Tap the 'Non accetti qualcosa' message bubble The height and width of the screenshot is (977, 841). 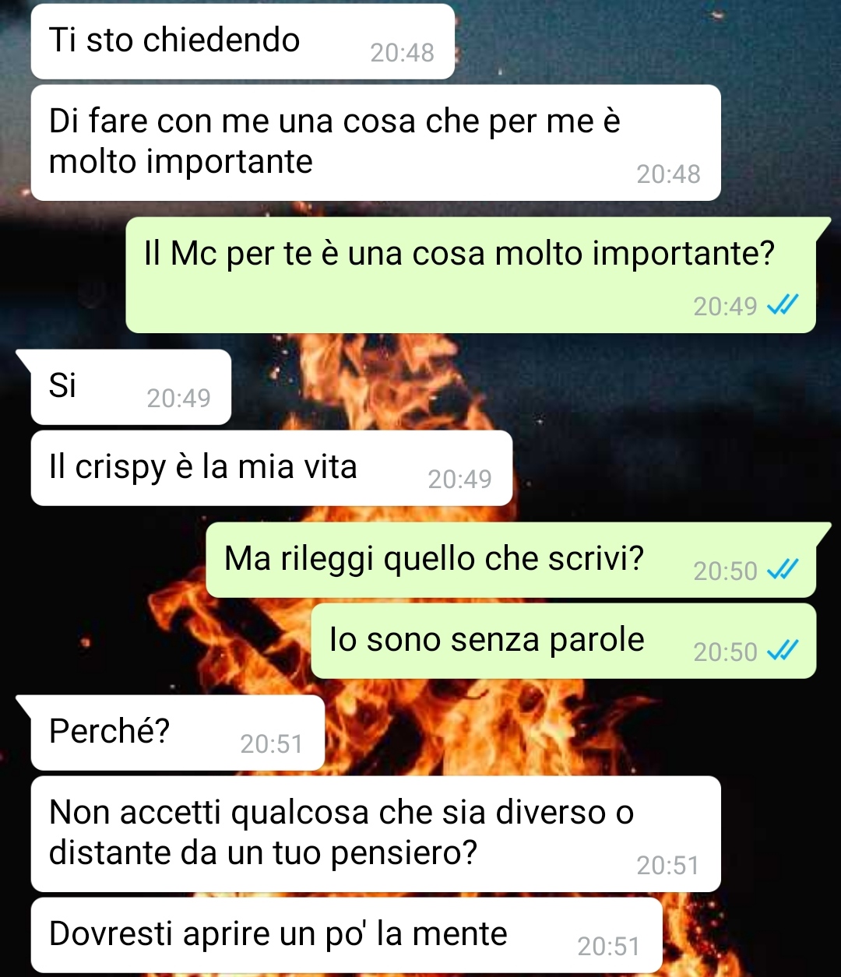(375, 834)
